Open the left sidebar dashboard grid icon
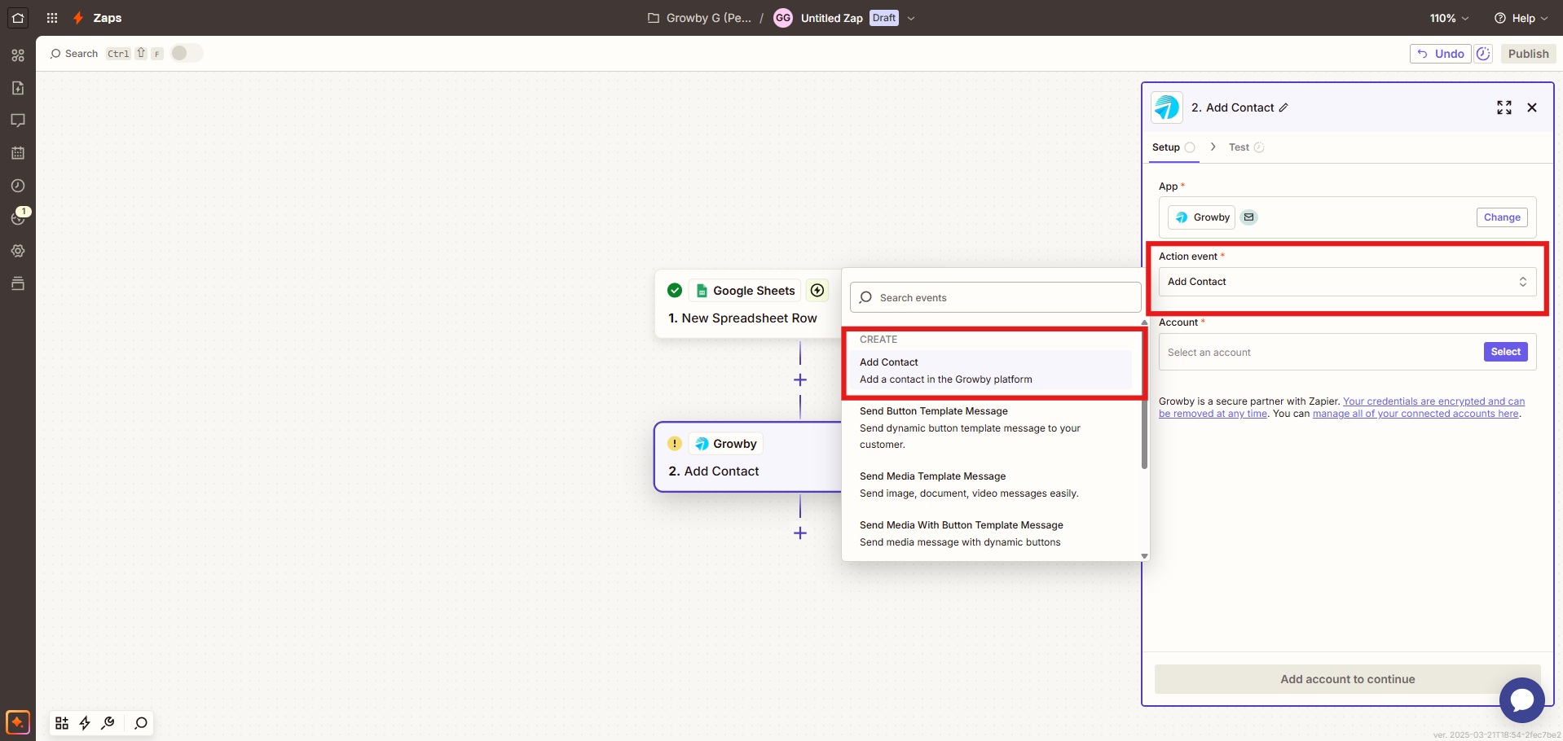1563x741 pixels. click(18, 55)
